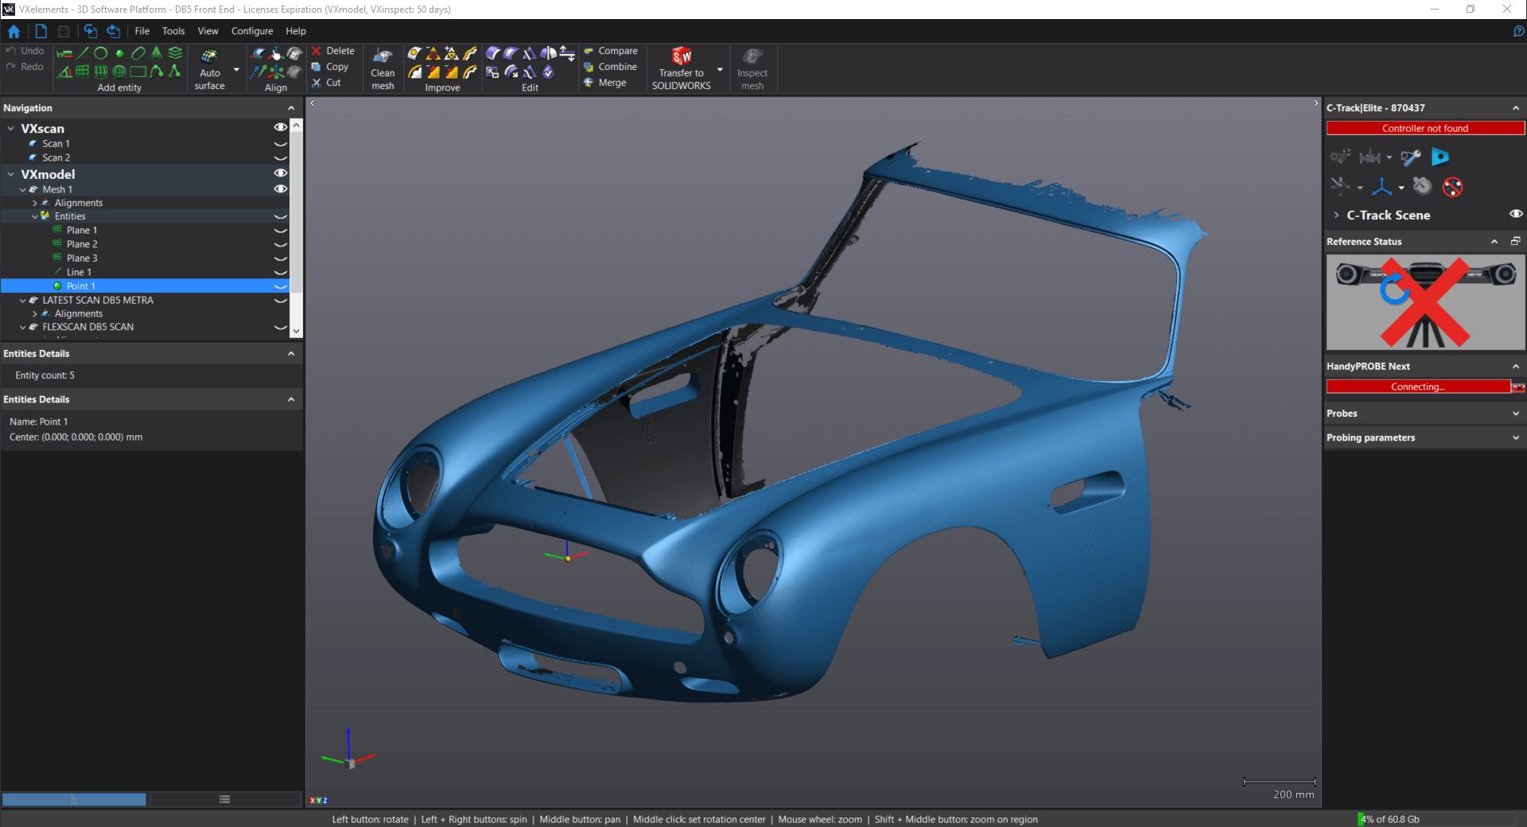Viewport: 1527px width, 827px height.
Task: Click the help question mark icon at top right
Action: coord(1518,31)
